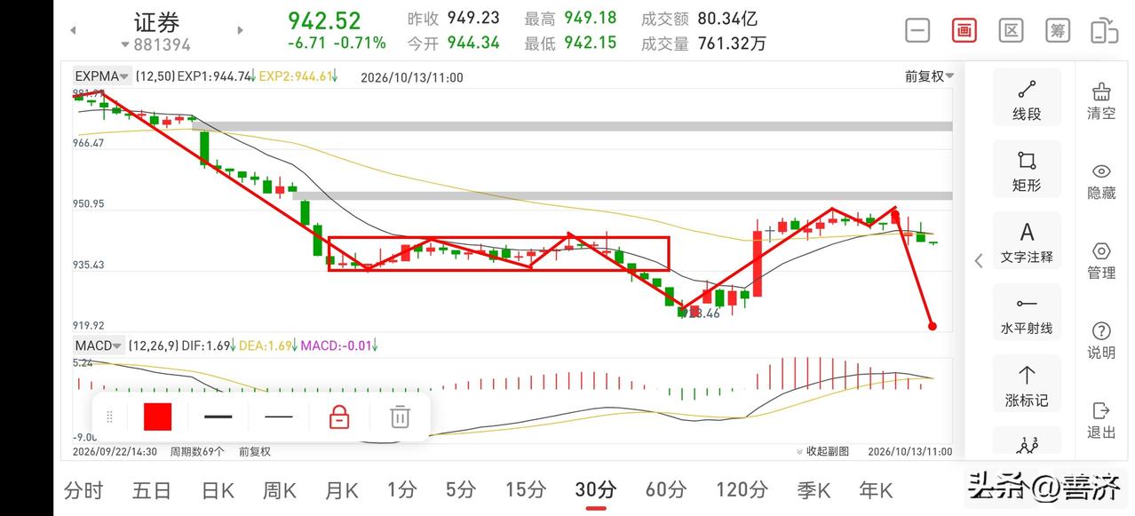Hide drawings using the 隐藏 eye icon
This screenshot has width=1135, height=516.
[1101, 181]
